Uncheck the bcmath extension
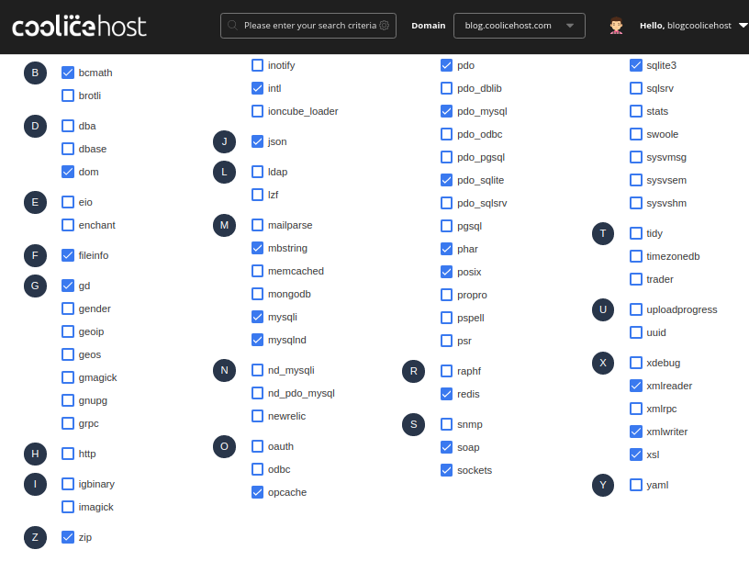This screenshot has height=561, width=749. point(68,73)
